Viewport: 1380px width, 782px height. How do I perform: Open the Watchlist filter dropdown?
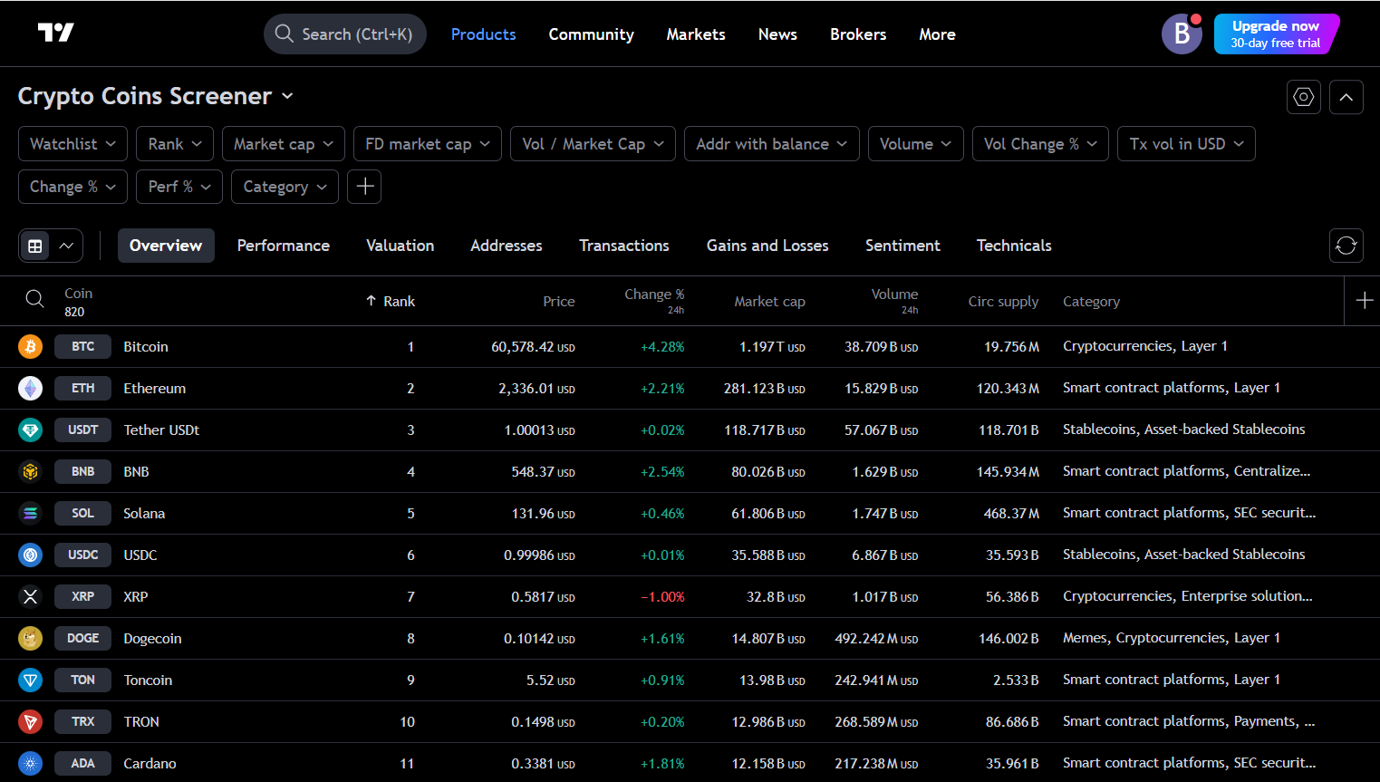coord(72,144)
